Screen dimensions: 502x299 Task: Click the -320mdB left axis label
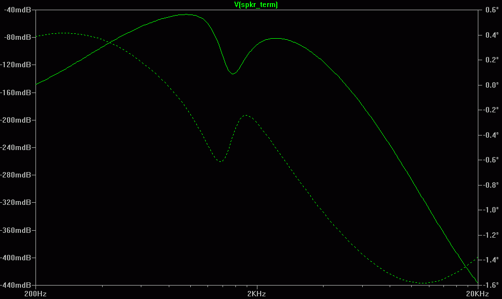coord(16,203)
